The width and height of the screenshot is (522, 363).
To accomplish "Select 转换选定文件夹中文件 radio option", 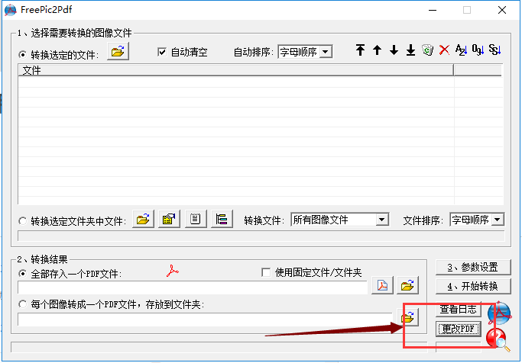I will 22,221.
